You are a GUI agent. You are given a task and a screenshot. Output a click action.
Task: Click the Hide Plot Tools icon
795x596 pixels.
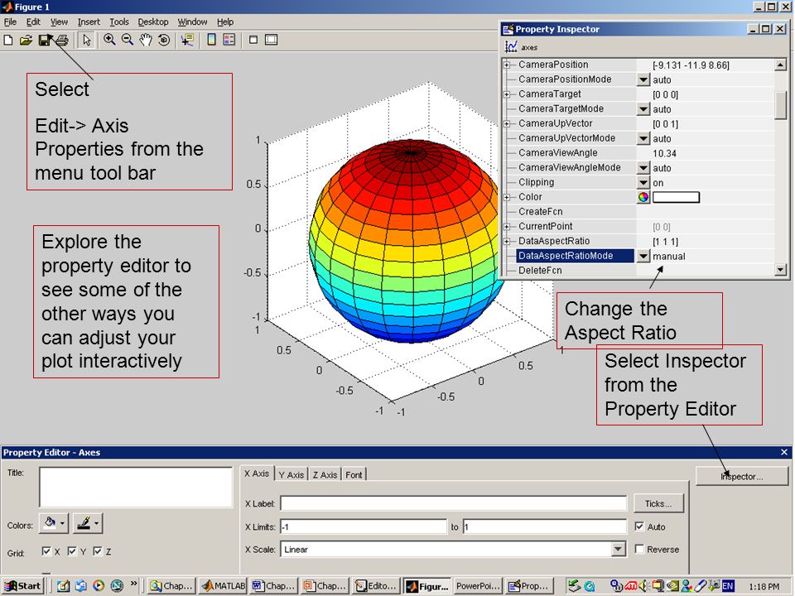(x=253, y=40)
